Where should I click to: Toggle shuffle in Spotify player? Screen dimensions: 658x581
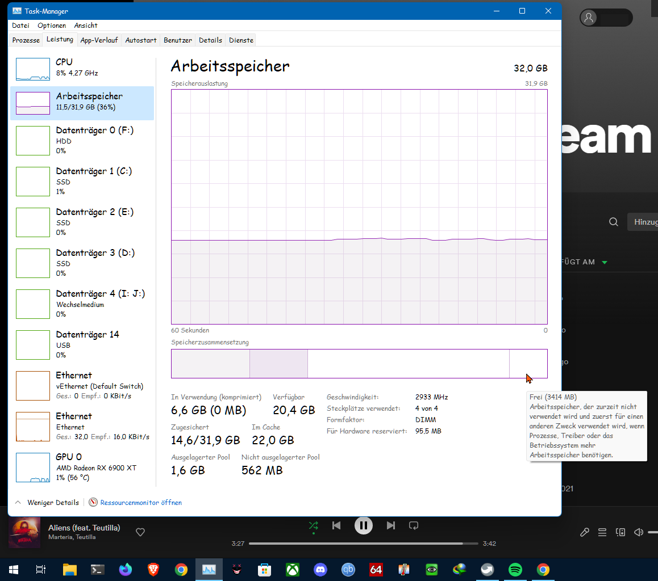coord(314,525)
